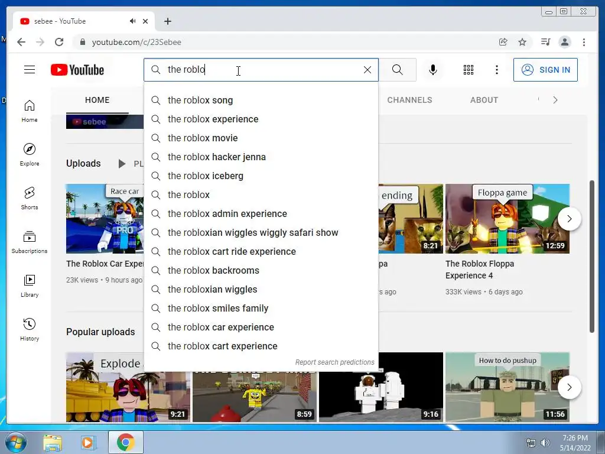Open 'The Roblox Floppa Experience 4' title
The width and height of the screenshot is (605, 454).
(480, 270)
